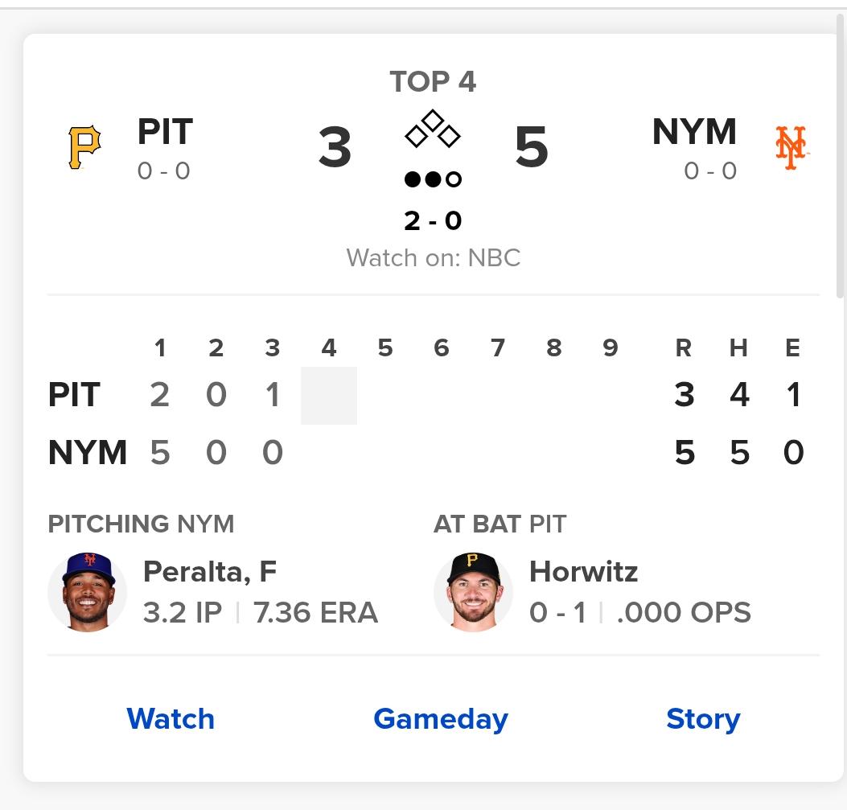This screenshot has height=810, width=847.
Task: Click the TOP 4 inning status
Action: [x=433, y=81]
